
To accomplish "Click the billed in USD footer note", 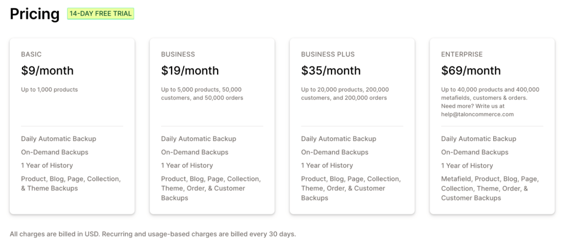I will click(153, 234).
